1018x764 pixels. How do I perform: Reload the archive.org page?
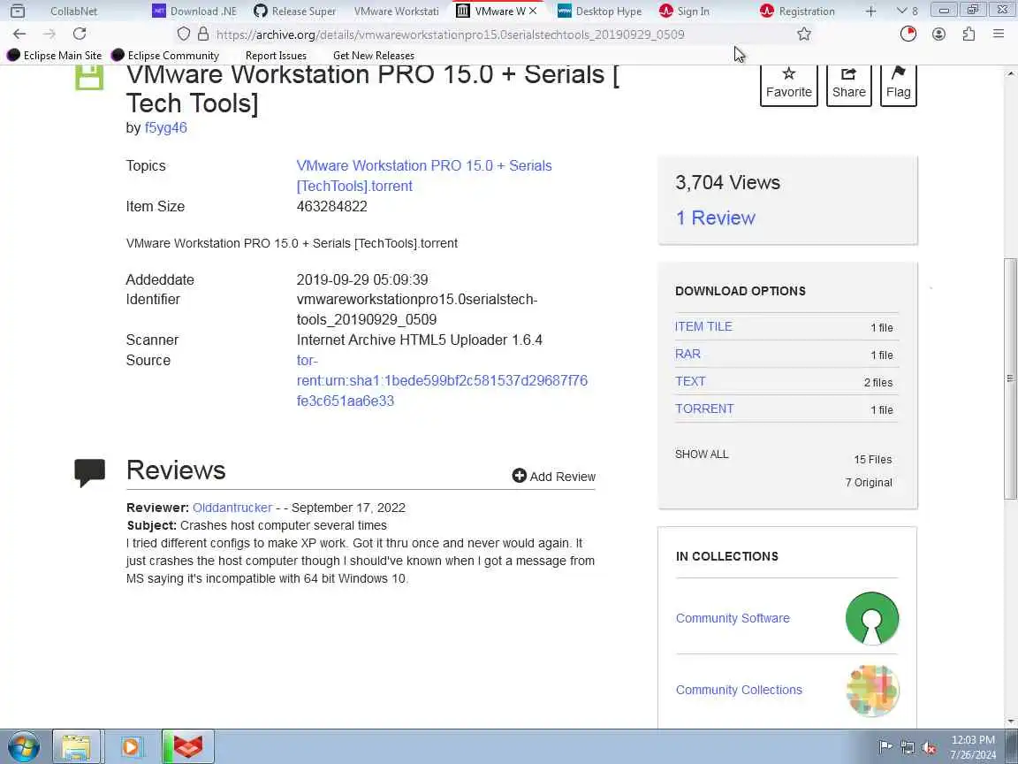(x=80, y=34)
